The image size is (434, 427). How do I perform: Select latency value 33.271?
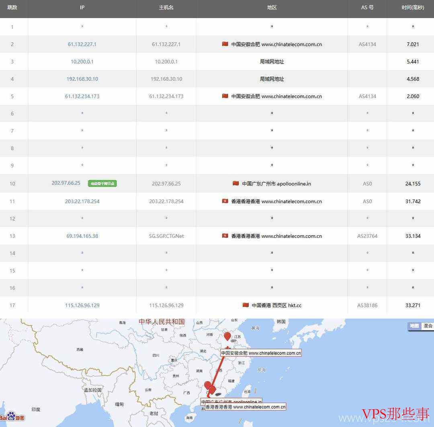point(413,306)
